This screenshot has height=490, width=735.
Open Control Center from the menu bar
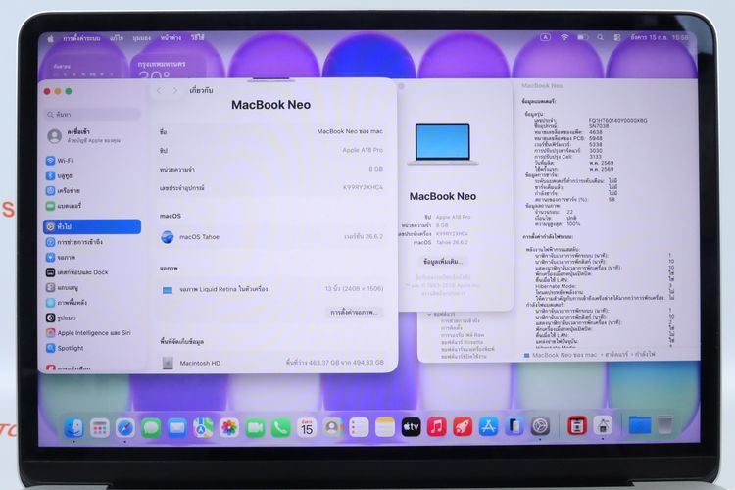pyautogui.click(x=616, y=37)
